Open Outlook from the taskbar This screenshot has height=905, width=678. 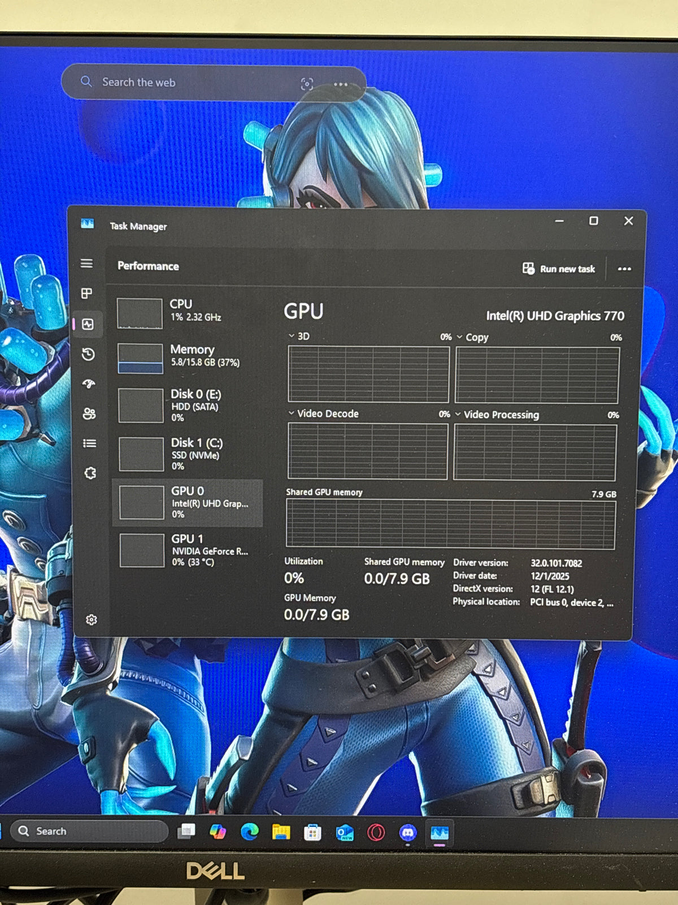pyautogui.click(x=345, y=833)
